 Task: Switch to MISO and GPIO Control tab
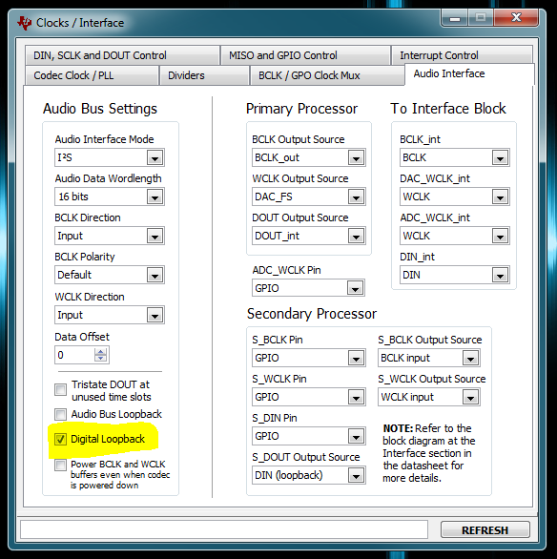pyautogui.click(x=305, y=55)
